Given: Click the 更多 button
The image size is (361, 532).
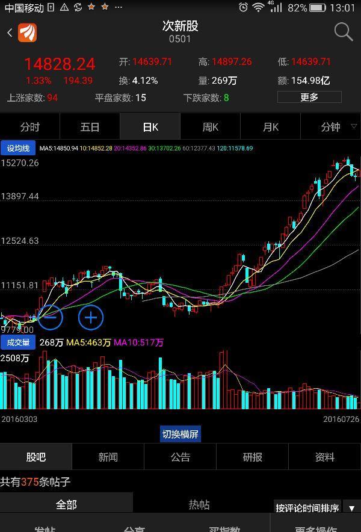Looking at the screenshot, I should tap(309, 97).
